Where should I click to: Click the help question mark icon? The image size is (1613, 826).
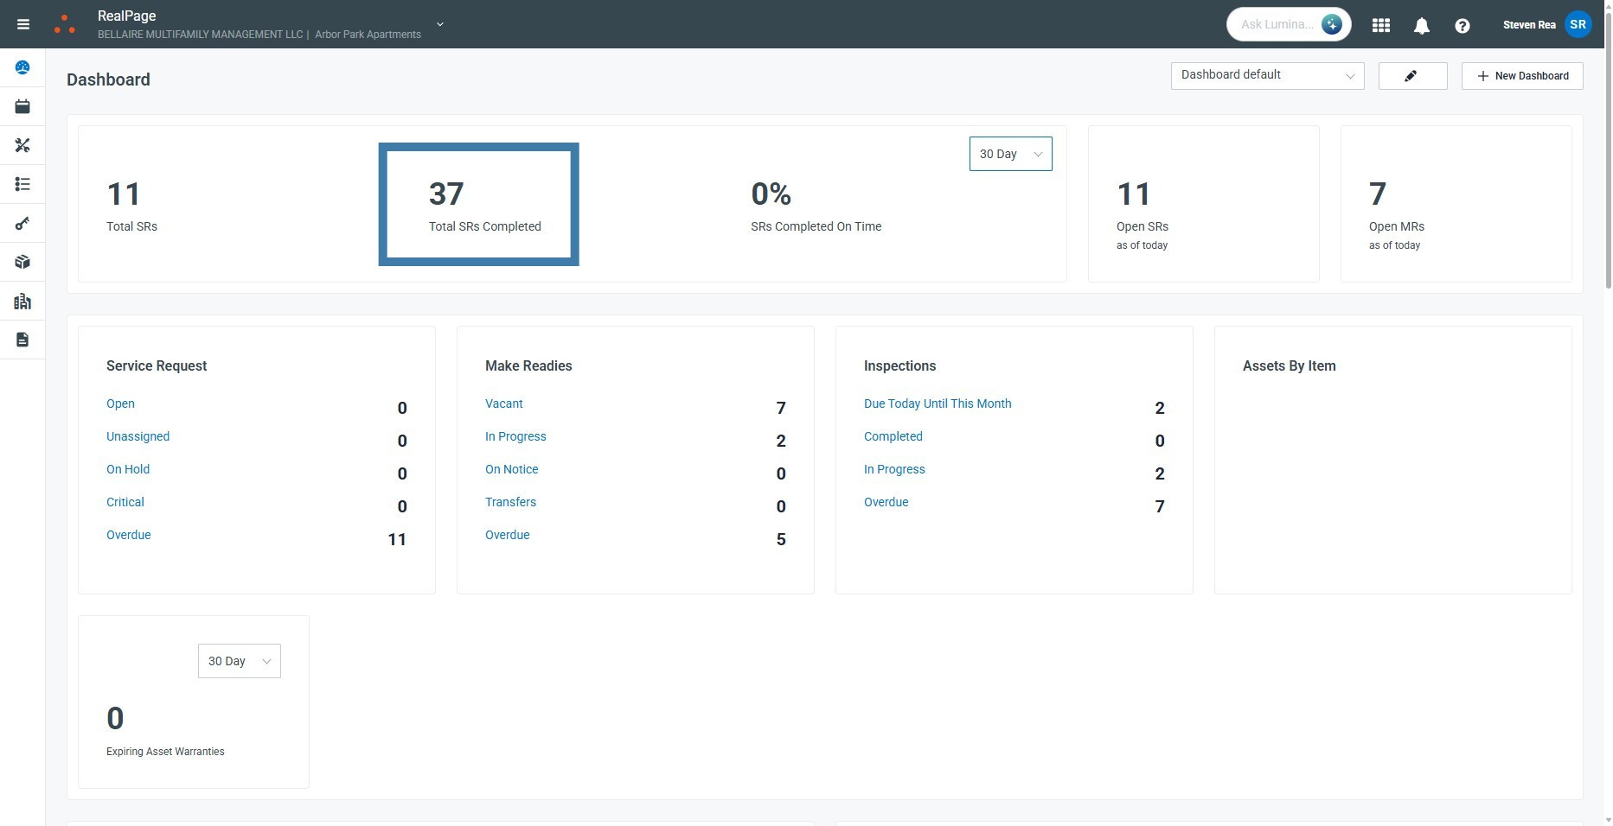point(1462,26)
